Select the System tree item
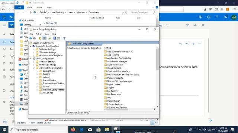 click(x=46, y=86)
